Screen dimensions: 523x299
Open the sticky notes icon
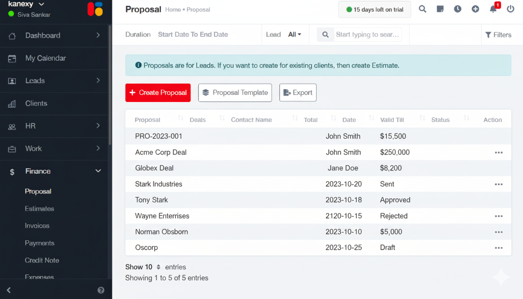(440, 9)
